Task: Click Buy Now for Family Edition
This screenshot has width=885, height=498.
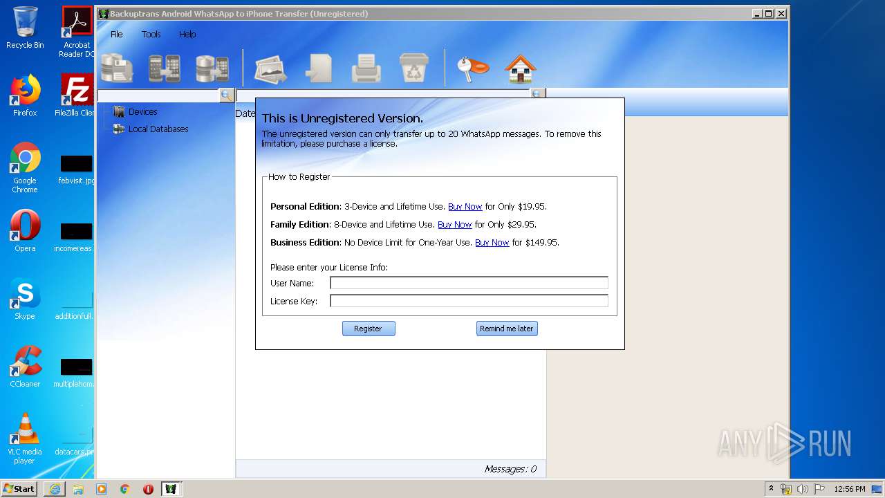Action: pyautogui.click(x=454, y=224)
